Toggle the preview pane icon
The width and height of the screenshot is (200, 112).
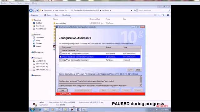click(163, 15)
